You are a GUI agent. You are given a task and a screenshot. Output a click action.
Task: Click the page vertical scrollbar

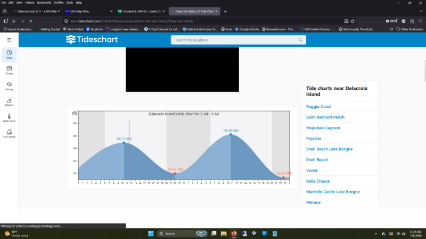pyautogui.click(x=424, y=71)
